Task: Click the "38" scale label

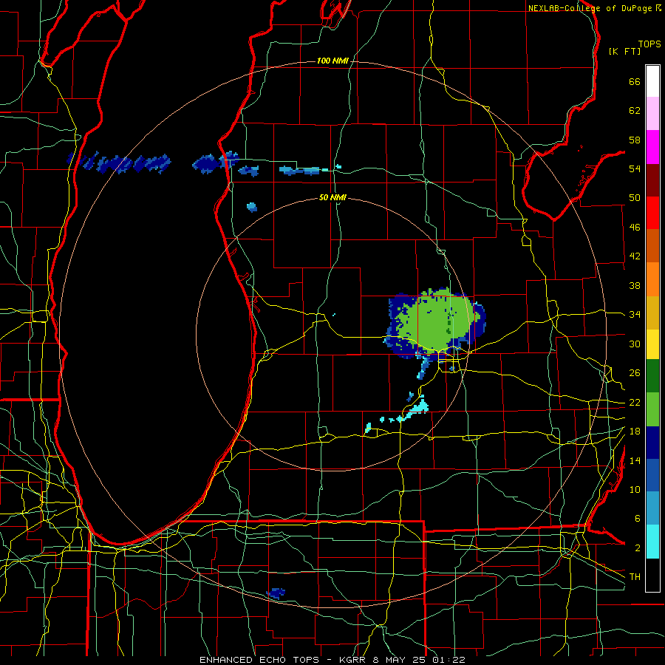Action: (x=635, y=285)
